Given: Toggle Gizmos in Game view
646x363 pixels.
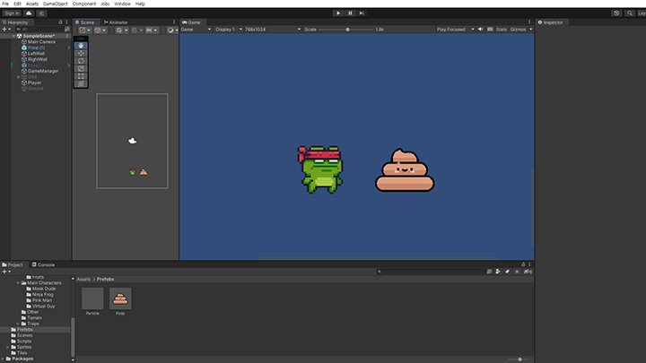Looking at the screenshot, I should [518, 30].
